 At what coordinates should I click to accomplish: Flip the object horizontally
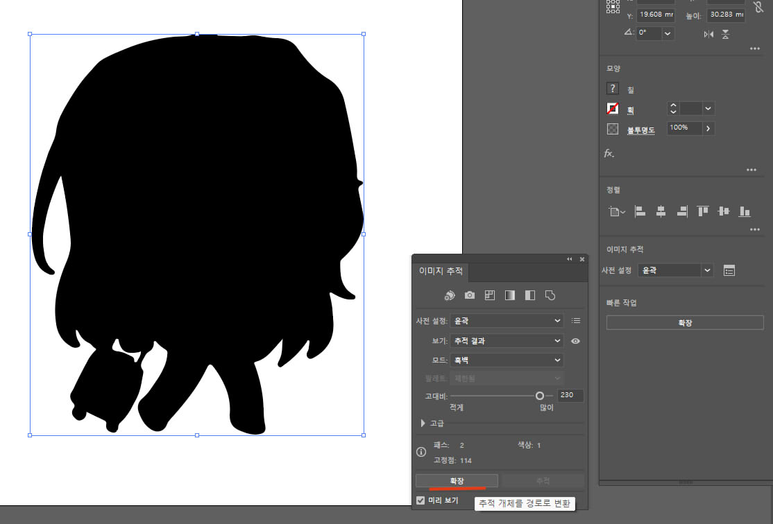pyautogui.click(x=708, y=34)
